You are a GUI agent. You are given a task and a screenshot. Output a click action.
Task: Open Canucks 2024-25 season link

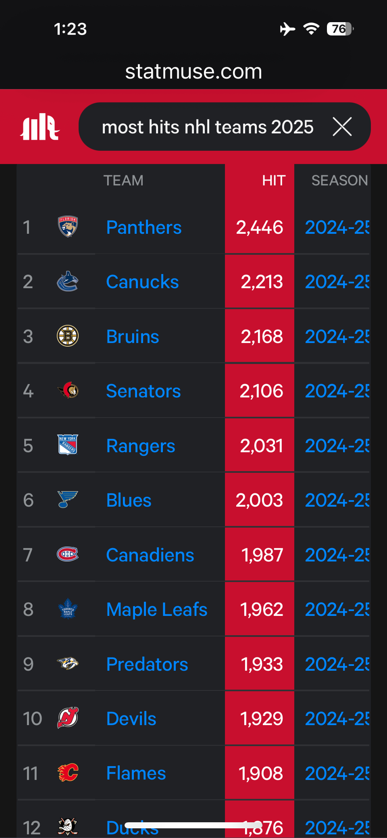pos(337,282)
